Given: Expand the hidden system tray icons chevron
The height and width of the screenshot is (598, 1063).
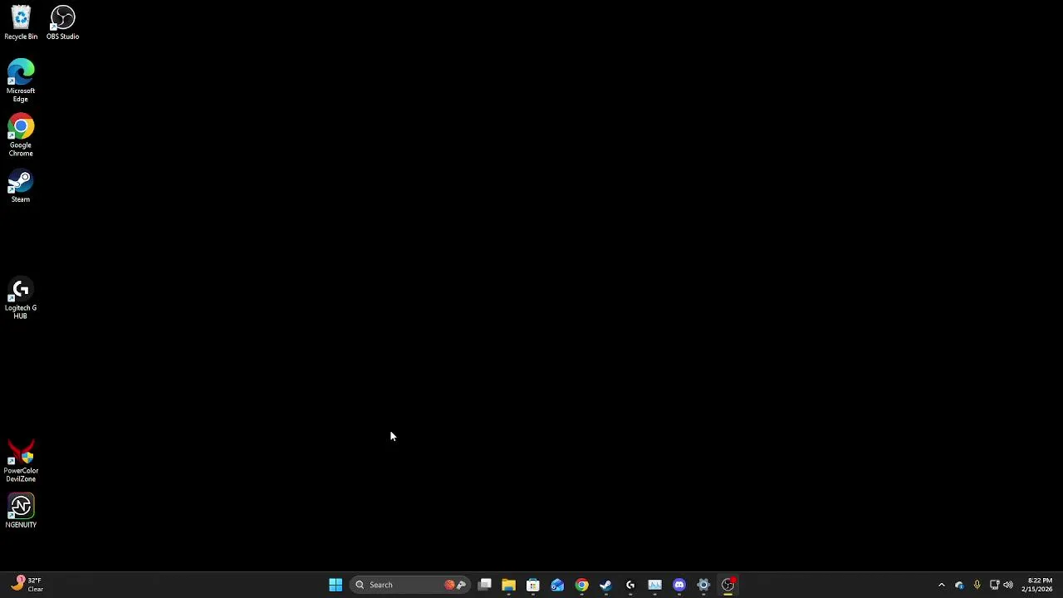Looking at the screenshot, I should pyautogui.click(x=941, y=585).
